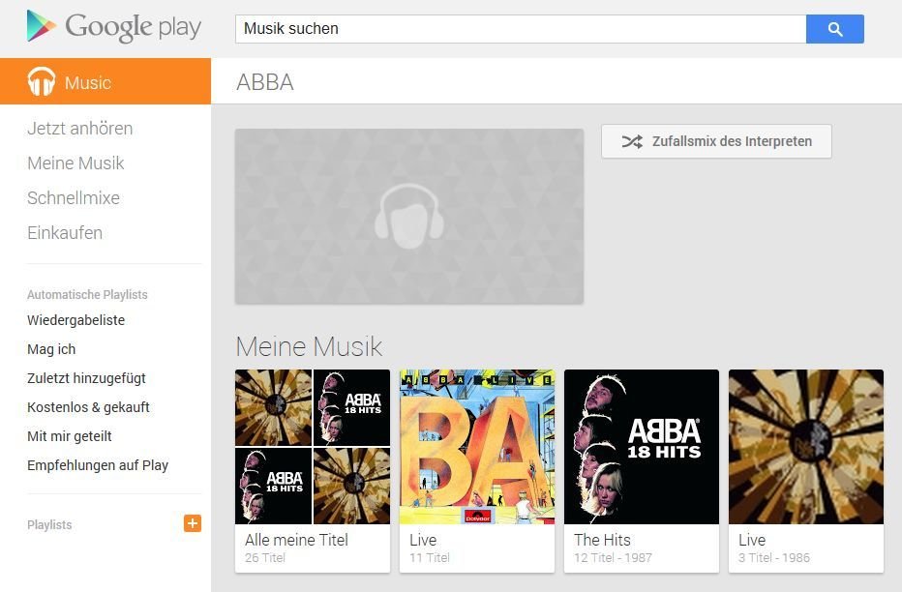Click the 'Automatische Playlists' label
This screenshot has height=592, width=902.
[87, 294]
